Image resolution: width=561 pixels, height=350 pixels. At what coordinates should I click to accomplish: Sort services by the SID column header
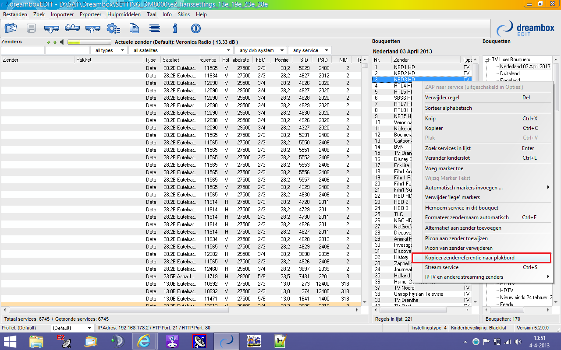point(301,60)
